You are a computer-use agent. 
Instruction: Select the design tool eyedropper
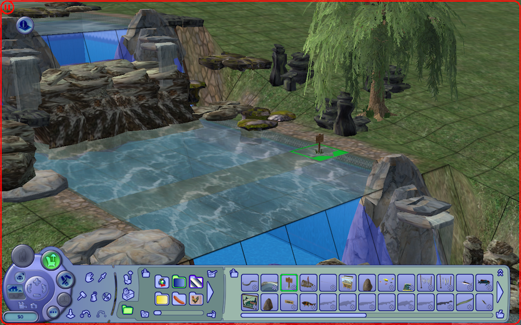(x=102, y=277)
